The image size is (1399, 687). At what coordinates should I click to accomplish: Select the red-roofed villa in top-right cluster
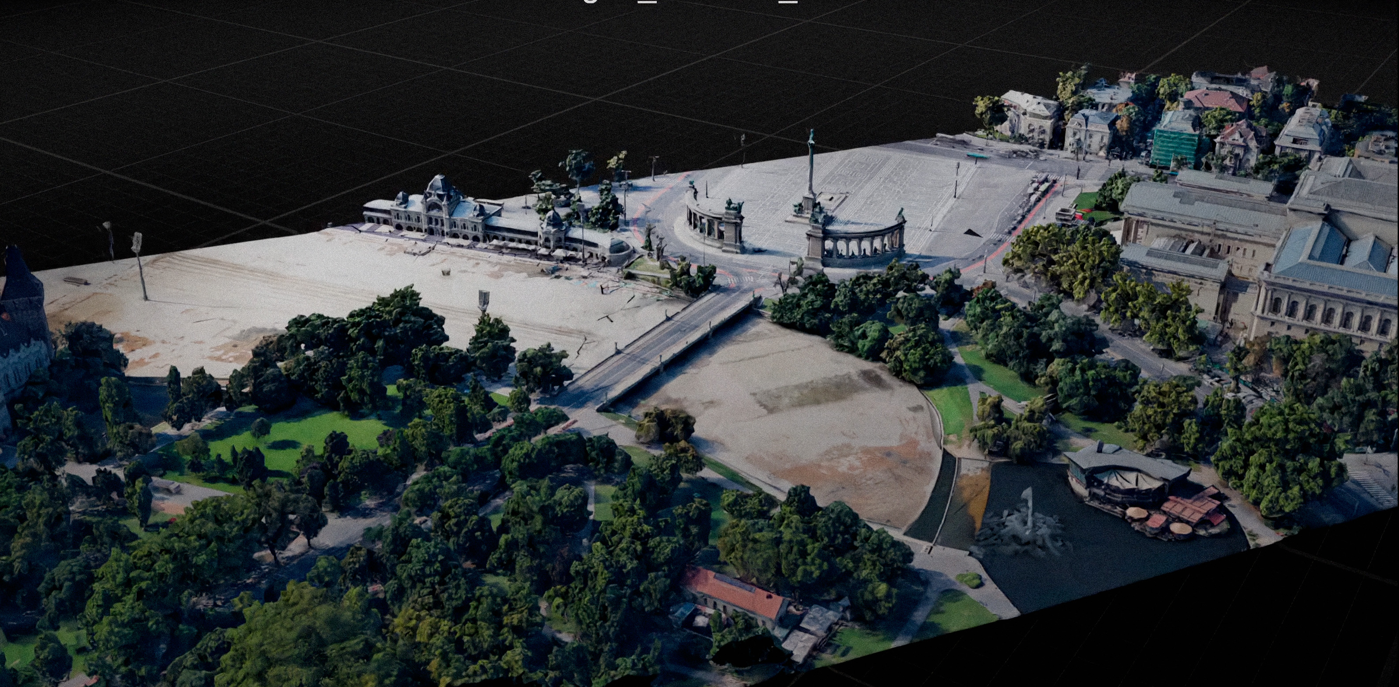point(1216,101)
